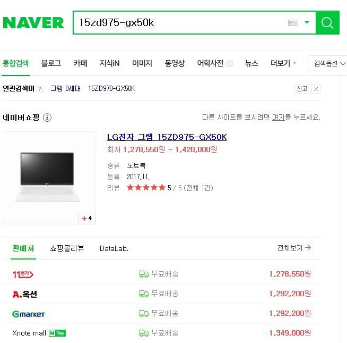Click the free-shipping truck icon in Xnote mall row
This screenshot has width=347, height=343.
click(x=144, y=333)
